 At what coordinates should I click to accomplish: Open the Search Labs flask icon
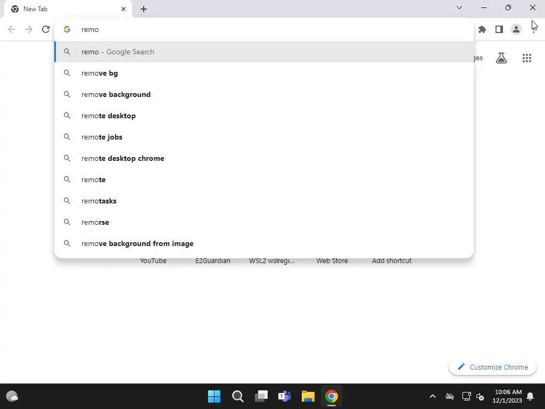(501, 58)
